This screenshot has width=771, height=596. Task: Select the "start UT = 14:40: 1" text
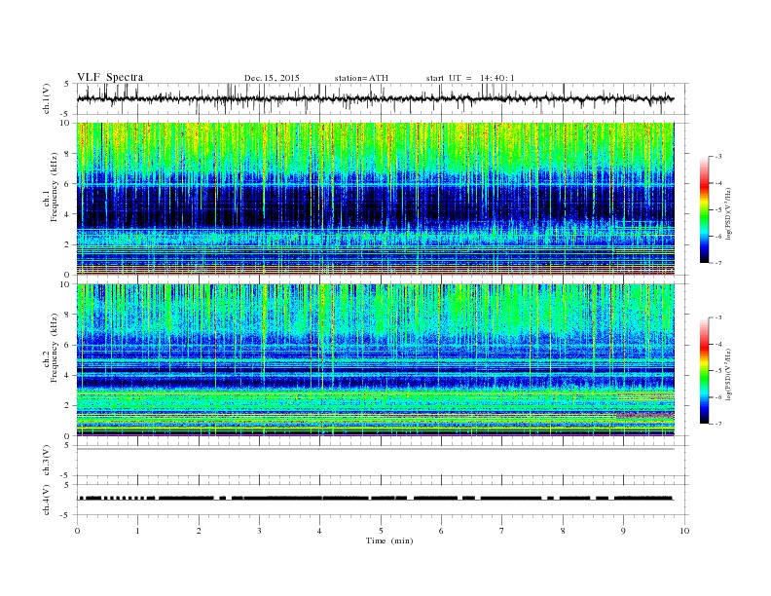(x=470, y=78)
